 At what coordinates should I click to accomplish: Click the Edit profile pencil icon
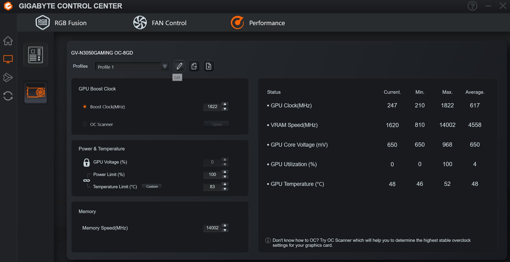179,66
